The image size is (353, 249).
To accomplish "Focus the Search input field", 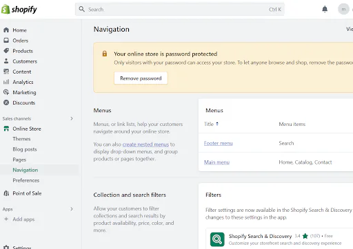I will pos(179,9).
